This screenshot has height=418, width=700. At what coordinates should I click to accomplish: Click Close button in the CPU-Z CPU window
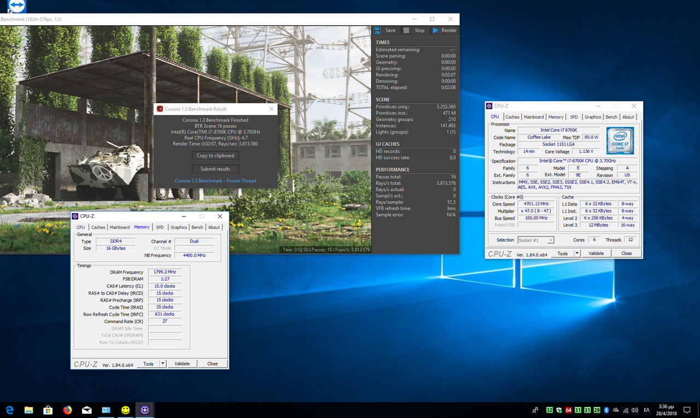627,254
